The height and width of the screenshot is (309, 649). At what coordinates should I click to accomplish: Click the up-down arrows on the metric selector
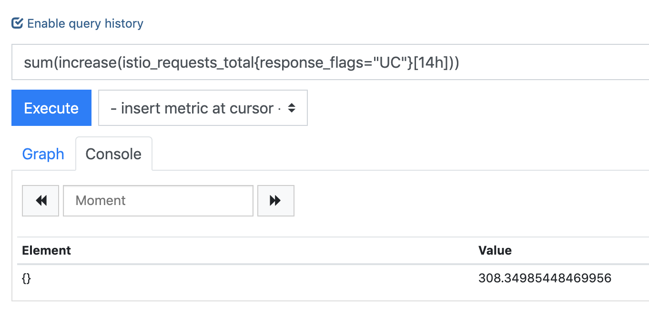[292, 108]
